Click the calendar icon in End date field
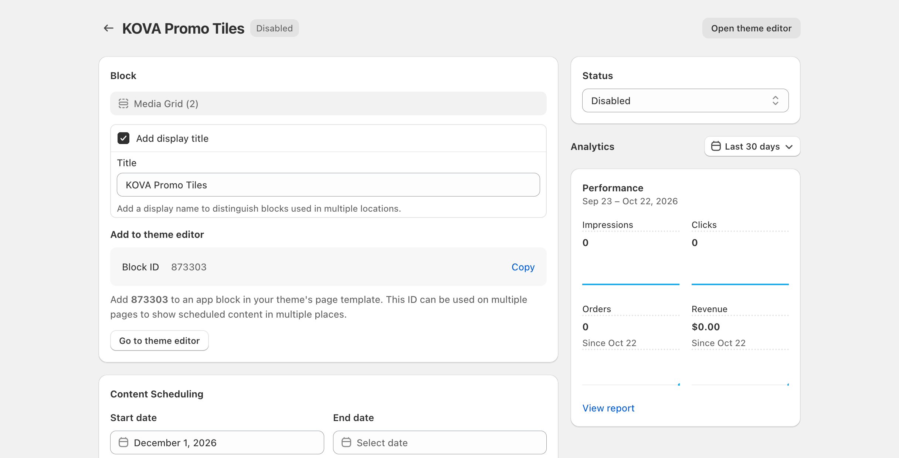This screenshot has height=458, width=899. [x=346, y=442]
